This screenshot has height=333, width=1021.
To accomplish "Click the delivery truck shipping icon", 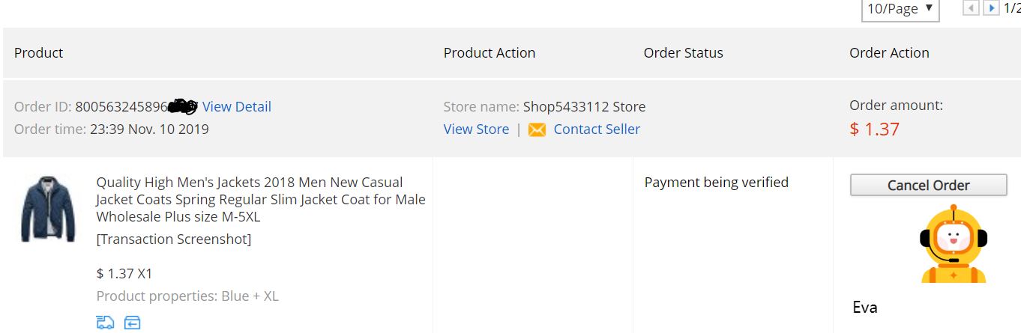I will (106, 323).
